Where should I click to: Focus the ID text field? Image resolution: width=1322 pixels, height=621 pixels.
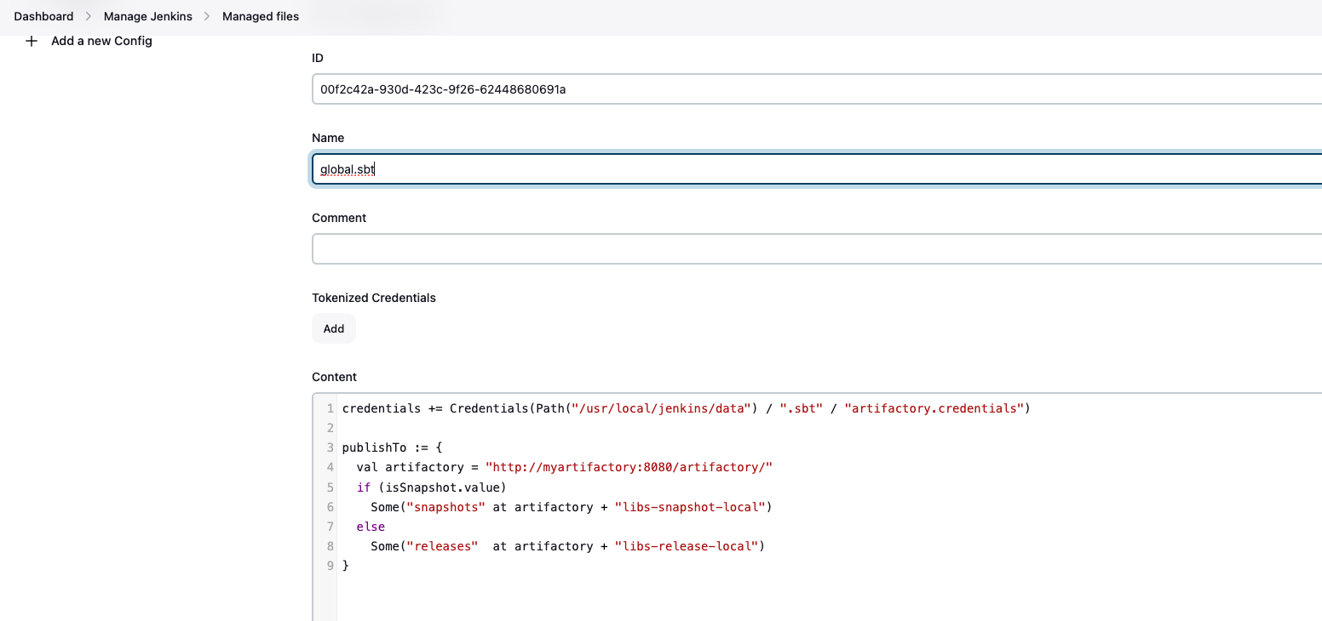click(816, 89)
